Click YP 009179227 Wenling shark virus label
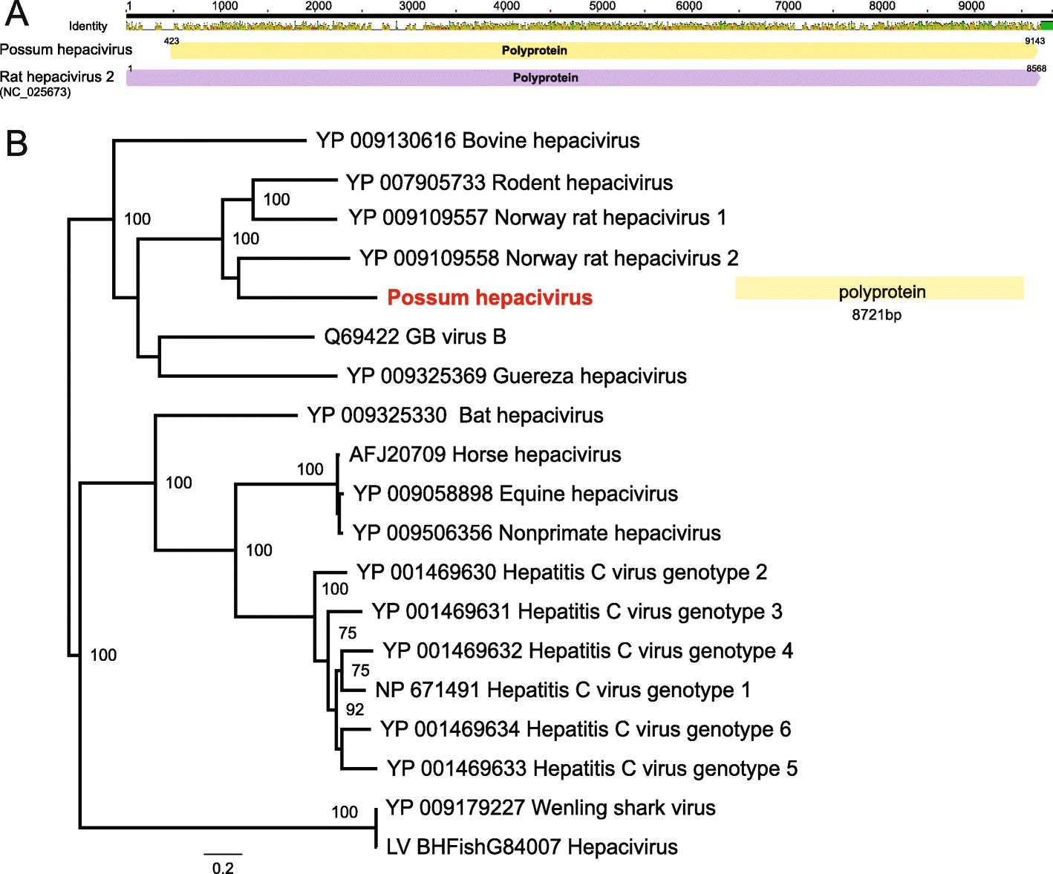The width and height of the screenshot is (1053, 874). coord(551,808)
